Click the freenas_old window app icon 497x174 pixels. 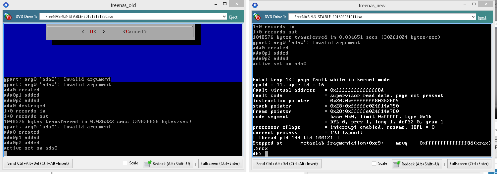[6, 5]
